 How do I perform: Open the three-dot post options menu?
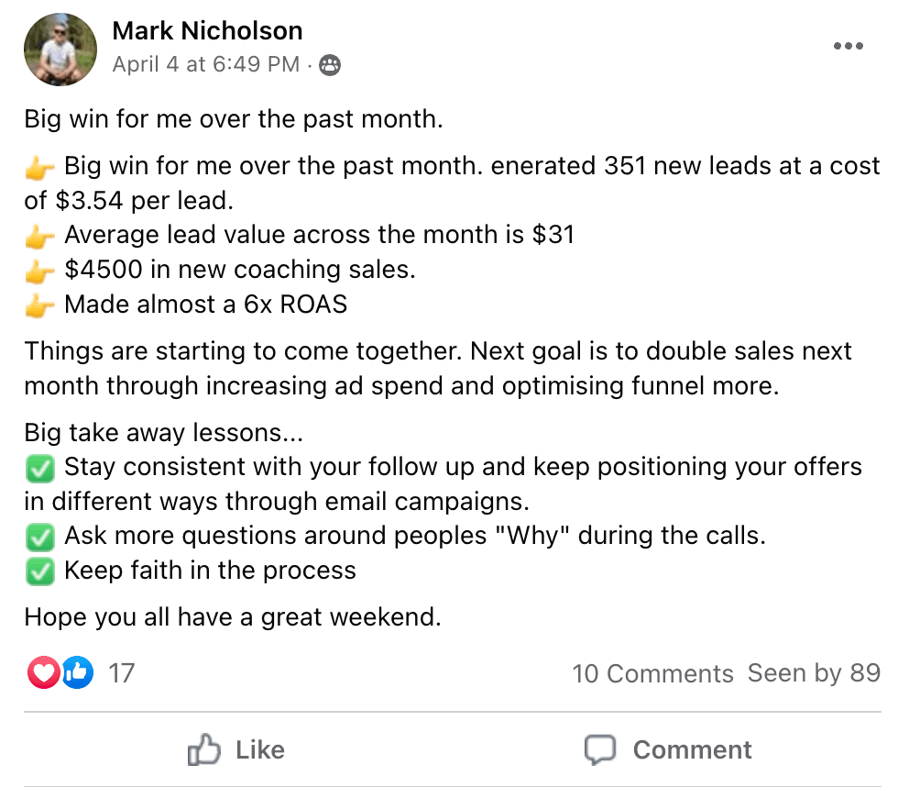[x=849, y=47]
